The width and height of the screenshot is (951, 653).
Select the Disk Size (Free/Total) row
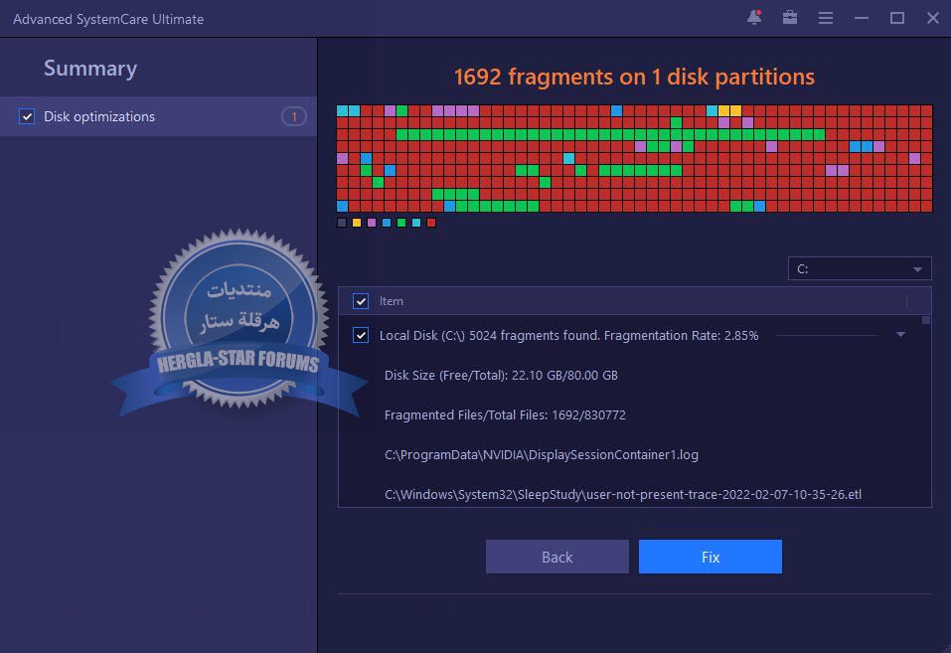pyautogui.click(x=501, y=375)
